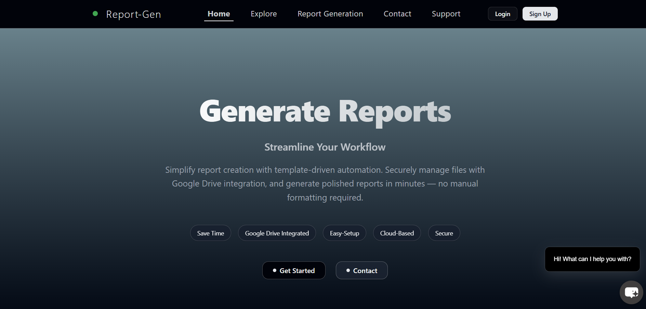Click the Generate Reports headline
The image size is (646, 309).
[x=325, y=112]
